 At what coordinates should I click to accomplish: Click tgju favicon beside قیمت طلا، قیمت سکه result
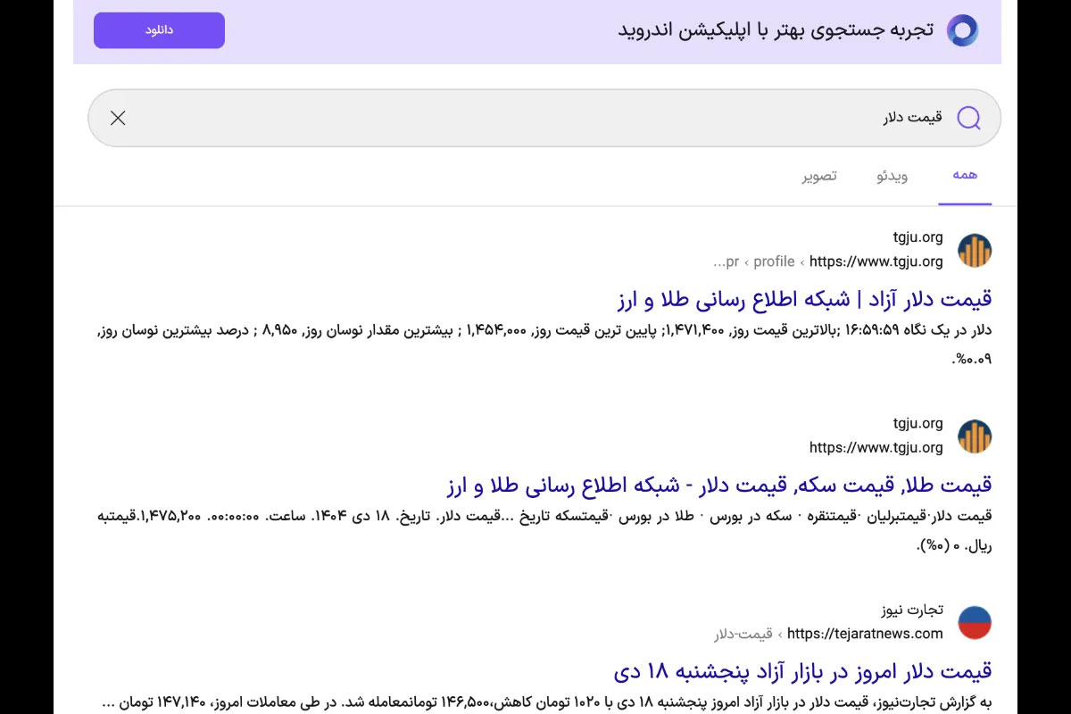pyautogui.click(x=975, y=436)
